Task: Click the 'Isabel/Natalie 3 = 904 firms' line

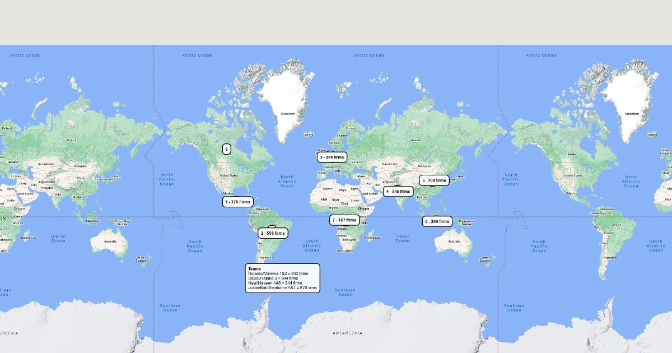Action: click(x=273, y=278)
